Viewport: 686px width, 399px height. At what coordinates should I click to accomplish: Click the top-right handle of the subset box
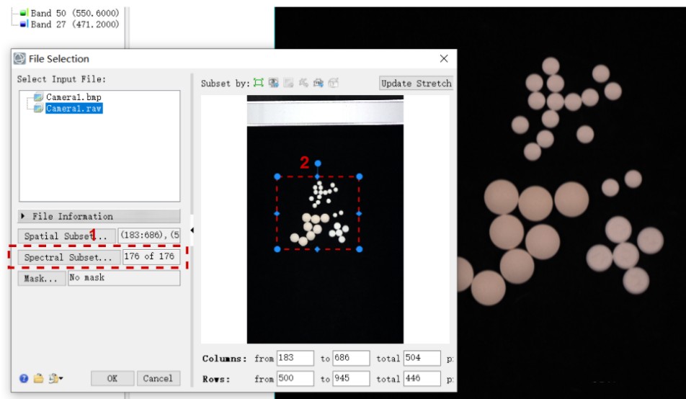pyautogui.click(x=359, y=176)
